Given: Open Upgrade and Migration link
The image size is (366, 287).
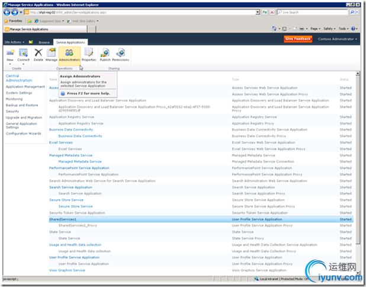Looking at the screenshot, I should (24, 117).
